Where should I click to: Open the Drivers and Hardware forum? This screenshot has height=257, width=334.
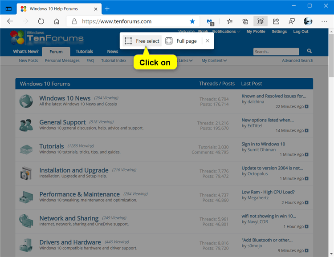(70, 242)
